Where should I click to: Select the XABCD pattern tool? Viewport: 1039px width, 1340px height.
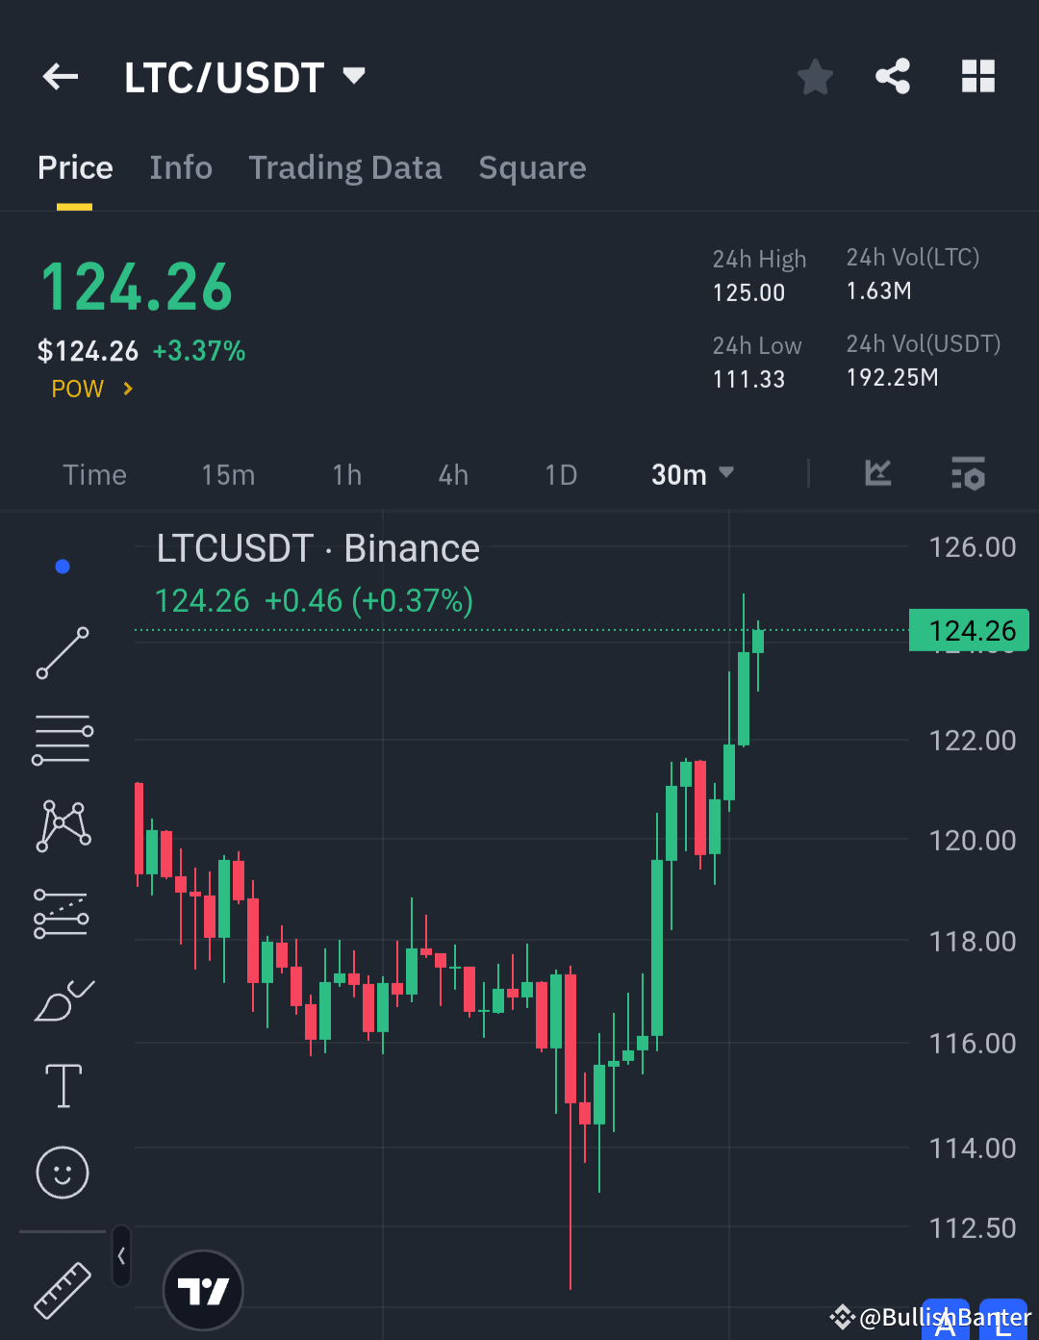tap(63, 824)
